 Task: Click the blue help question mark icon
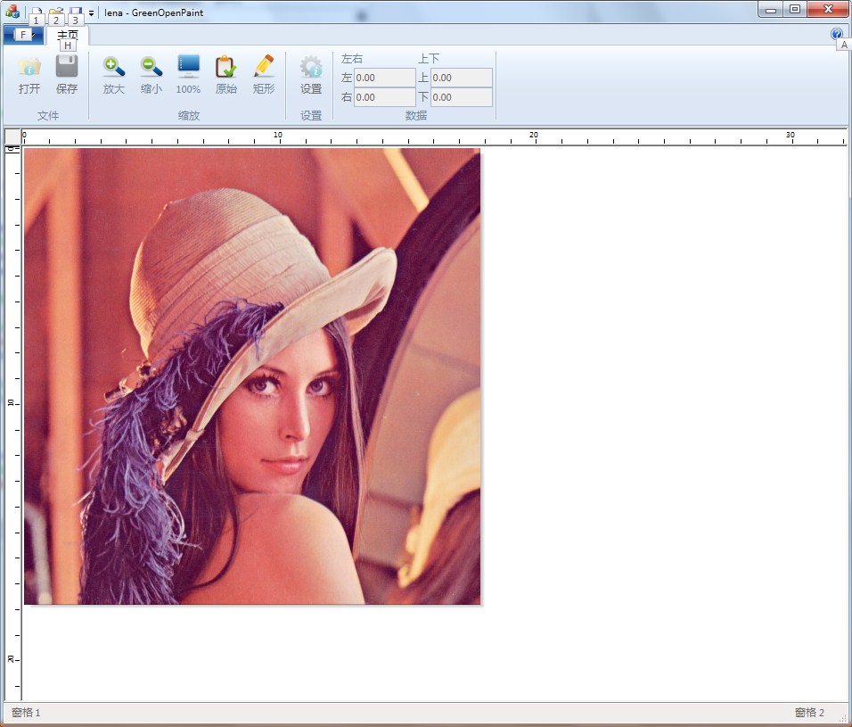click(x=837, y=34)
